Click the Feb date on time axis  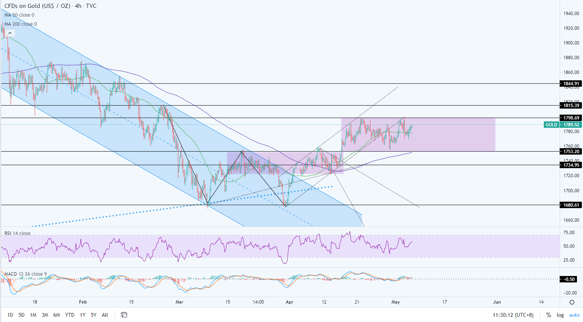tap(83, 302)
